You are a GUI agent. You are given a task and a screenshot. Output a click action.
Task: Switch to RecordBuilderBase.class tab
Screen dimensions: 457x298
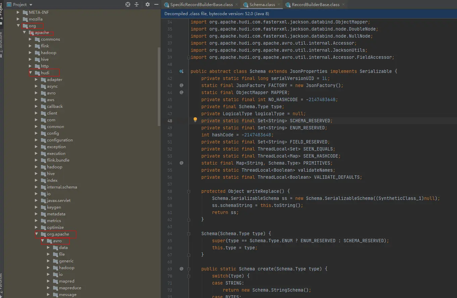tap(315, 5)
